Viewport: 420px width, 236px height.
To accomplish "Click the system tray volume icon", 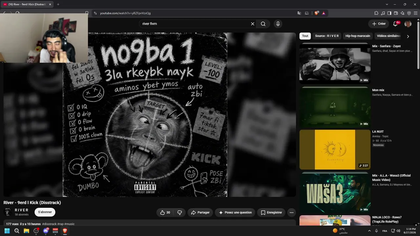I will point(398,231).
